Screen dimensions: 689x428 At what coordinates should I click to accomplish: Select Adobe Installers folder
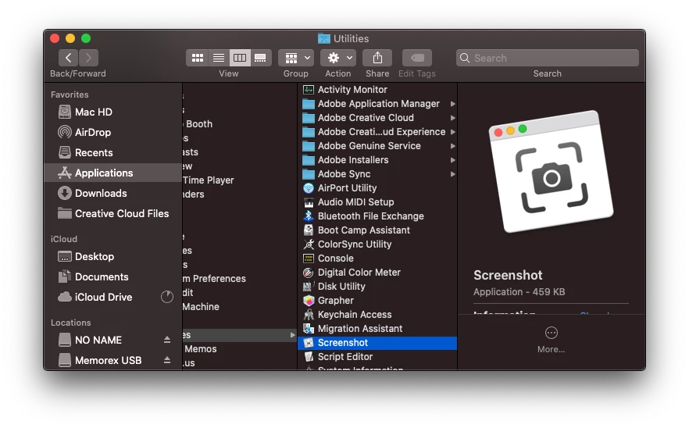[377, 160]
